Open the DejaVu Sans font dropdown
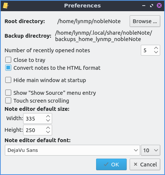This screenshot has width=165, height=175. (x=72, y=150)
